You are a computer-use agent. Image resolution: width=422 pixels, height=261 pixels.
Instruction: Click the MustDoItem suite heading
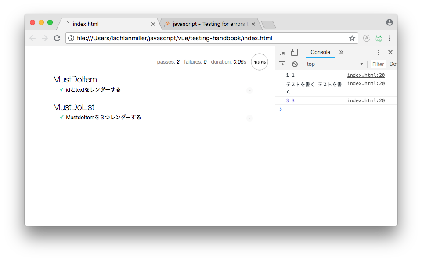pos(75,79)
